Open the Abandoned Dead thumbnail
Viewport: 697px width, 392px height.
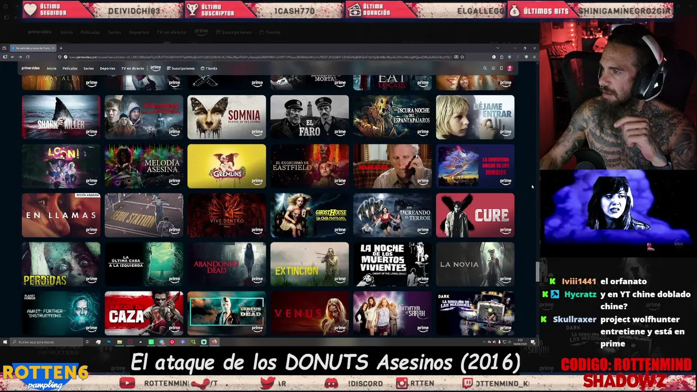(227, 264)
